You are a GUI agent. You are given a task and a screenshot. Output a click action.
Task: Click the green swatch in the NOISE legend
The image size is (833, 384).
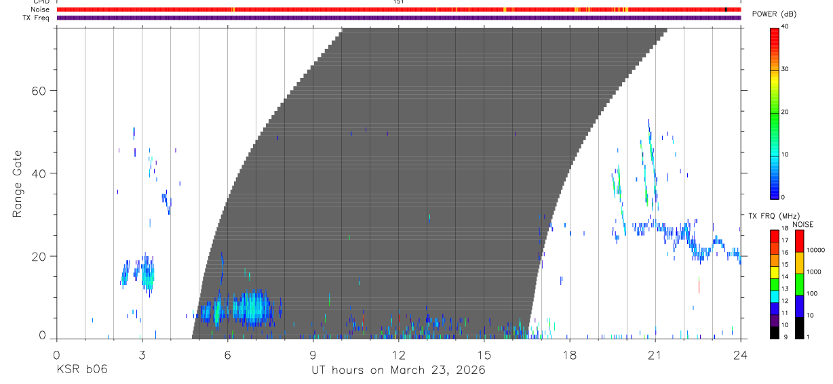[799, 284]
